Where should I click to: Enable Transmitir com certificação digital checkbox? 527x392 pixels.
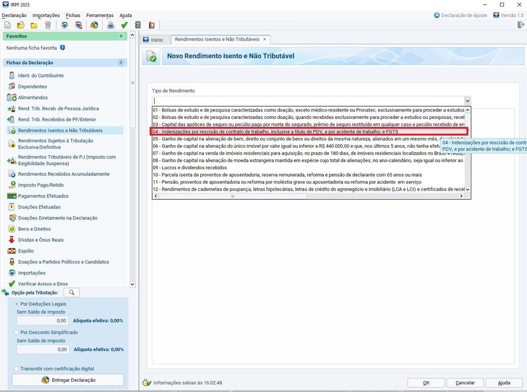[17, 368]
